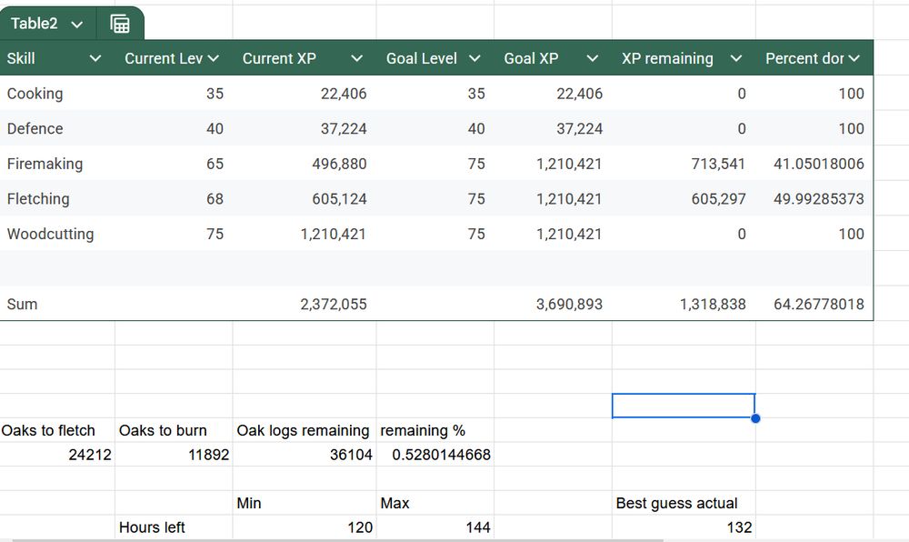Open the Percent done column dropdown arrow
The image size is (909, 542).
(854, 58)
